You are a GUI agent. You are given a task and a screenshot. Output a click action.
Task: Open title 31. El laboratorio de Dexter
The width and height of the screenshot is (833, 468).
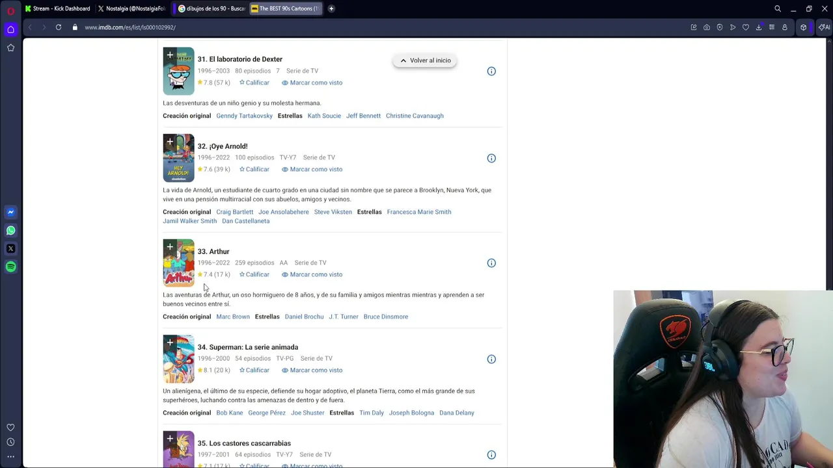pyautogui.click(x=239, y=59)
